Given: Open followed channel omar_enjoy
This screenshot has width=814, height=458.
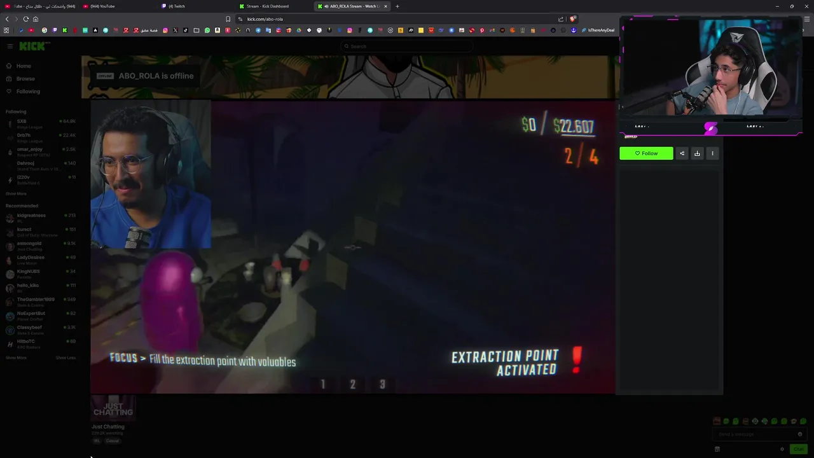Looking at the screenshot, I should pyautogui.click(x=41, y=151).
